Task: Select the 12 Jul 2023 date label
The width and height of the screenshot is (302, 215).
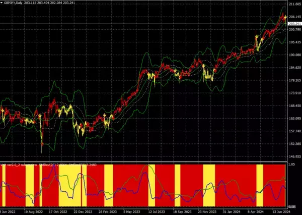Action: click(x=156, y=212)
